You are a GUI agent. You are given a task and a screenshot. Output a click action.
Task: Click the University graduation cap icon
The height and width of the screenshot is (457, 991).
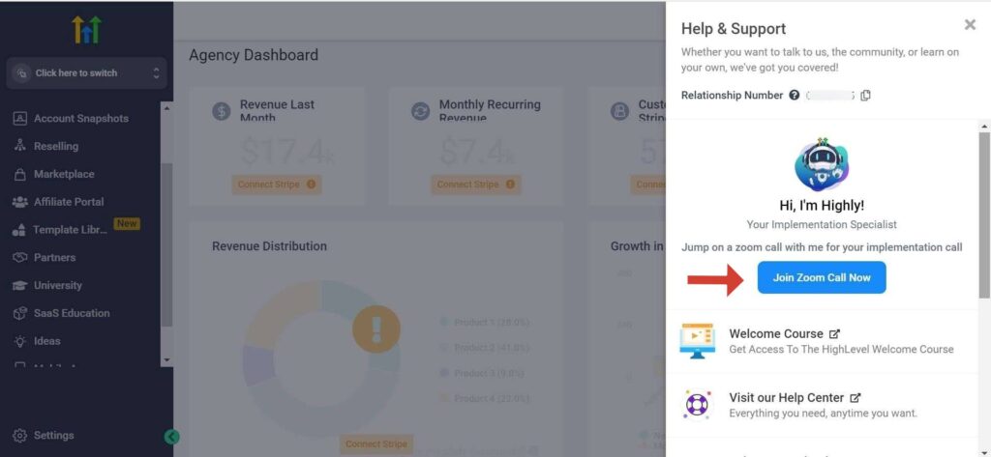click(x=19, y=286)
